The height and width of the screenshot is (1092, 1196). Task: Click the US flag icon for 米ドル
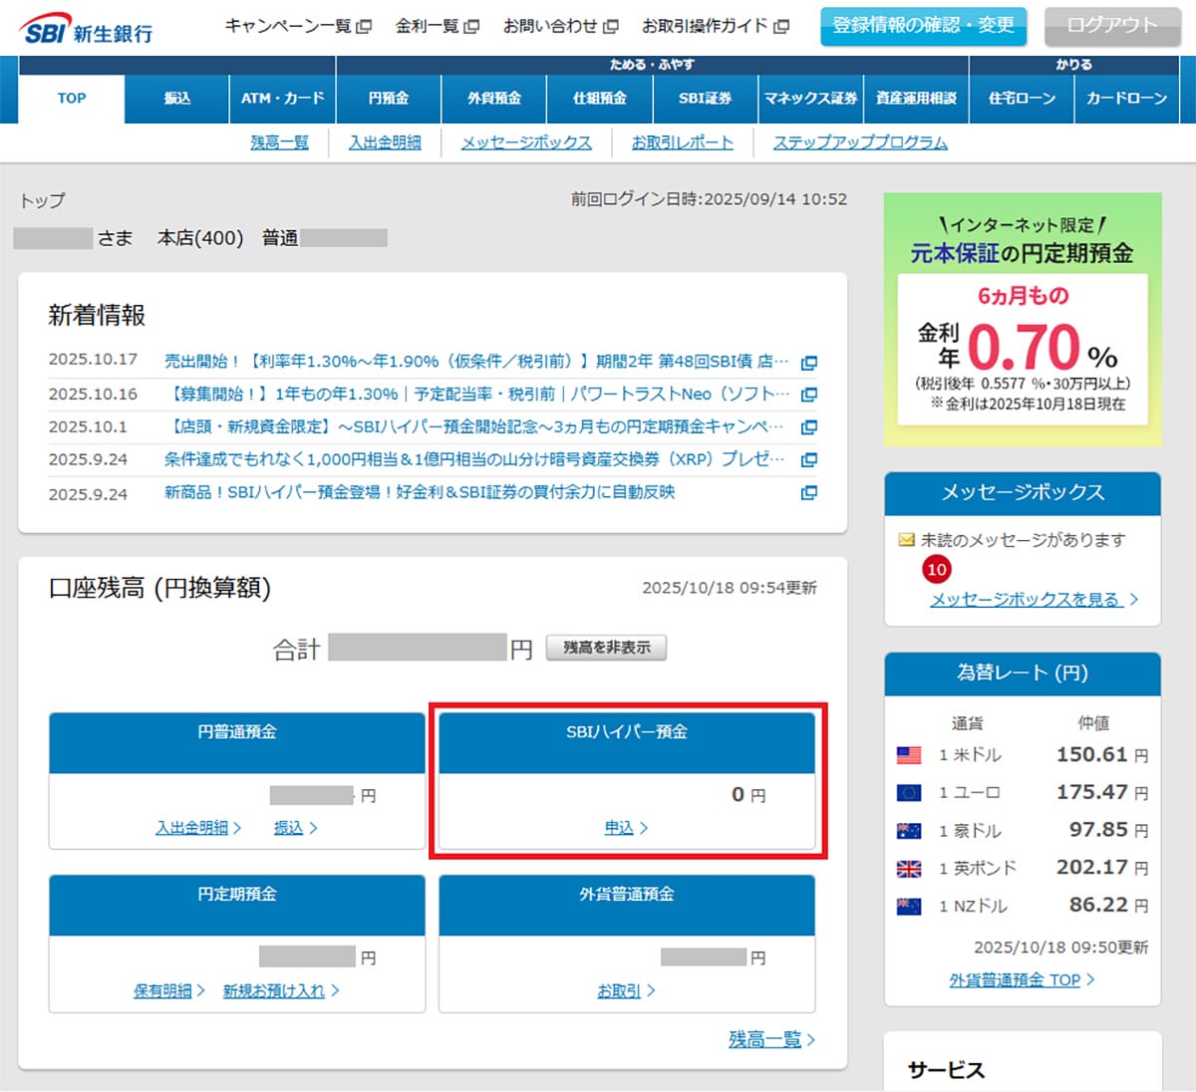point(909,755)
